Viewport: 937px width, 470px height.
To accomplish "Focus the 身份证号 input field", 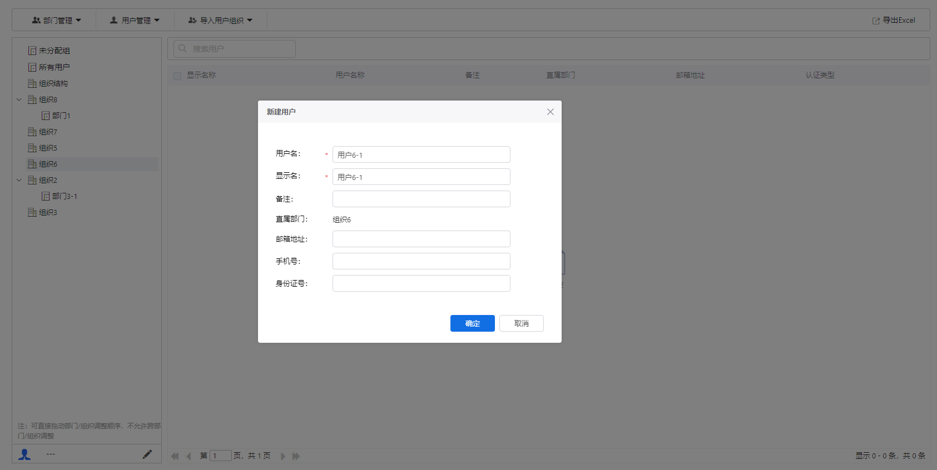I will click(x=421, y=283).
